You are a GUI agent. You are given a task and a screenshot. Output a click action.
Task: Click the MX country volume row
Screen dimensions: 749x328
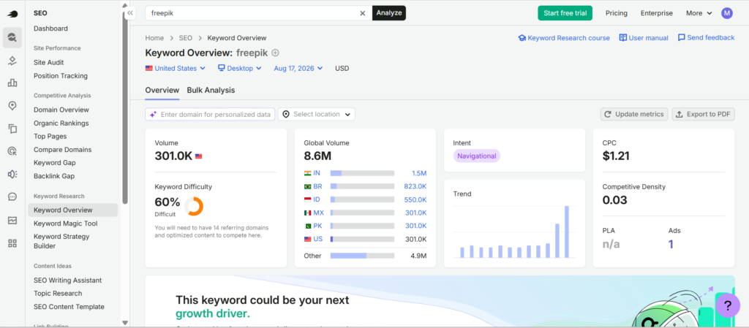click(x=365, y=213)
